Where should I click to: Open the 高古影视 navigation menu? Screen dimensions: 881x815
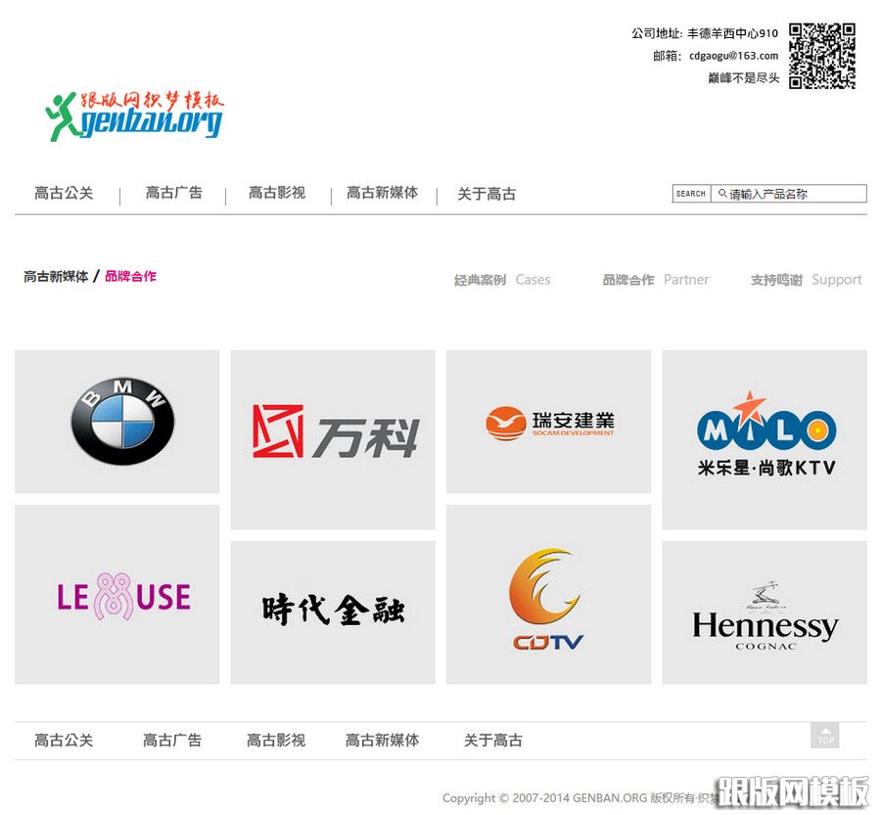276,194
